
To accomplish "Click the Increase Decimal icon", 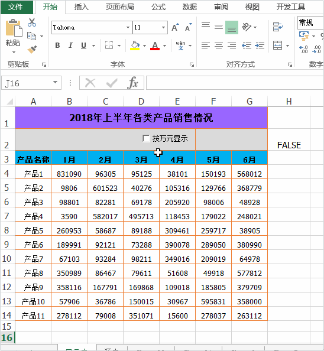I will tap(304, 49).
